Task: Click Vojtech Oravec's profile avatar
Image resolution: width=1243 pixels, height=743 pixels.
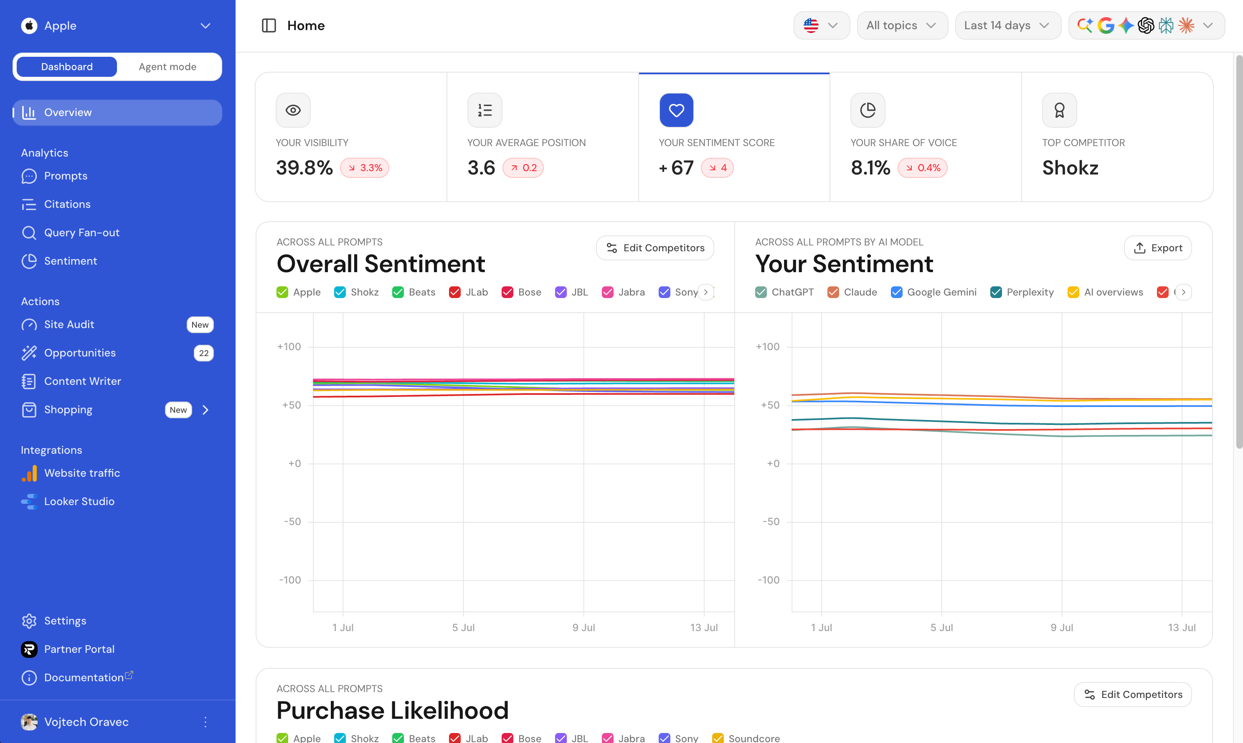Action: pos(29,722)
